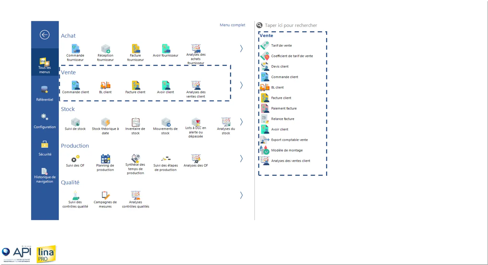Select Coefficient de tarif de vente

(292, 56)
